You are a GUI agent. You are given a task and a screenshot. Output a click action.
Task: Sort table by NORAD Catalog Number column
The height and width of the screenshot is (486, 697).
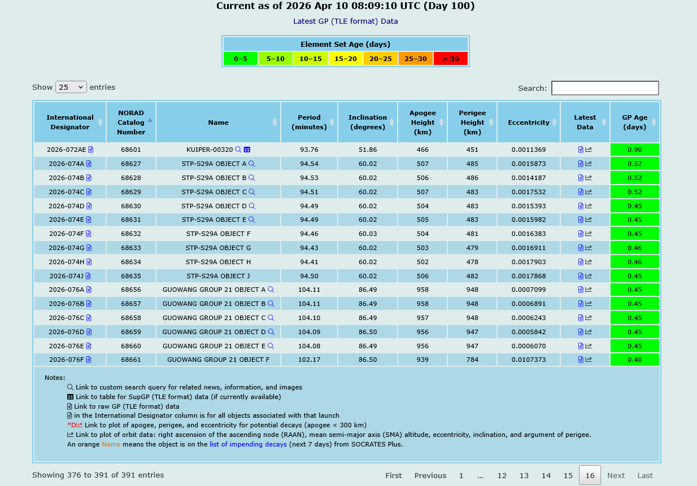pyautogui.click(x=131, y=122)
